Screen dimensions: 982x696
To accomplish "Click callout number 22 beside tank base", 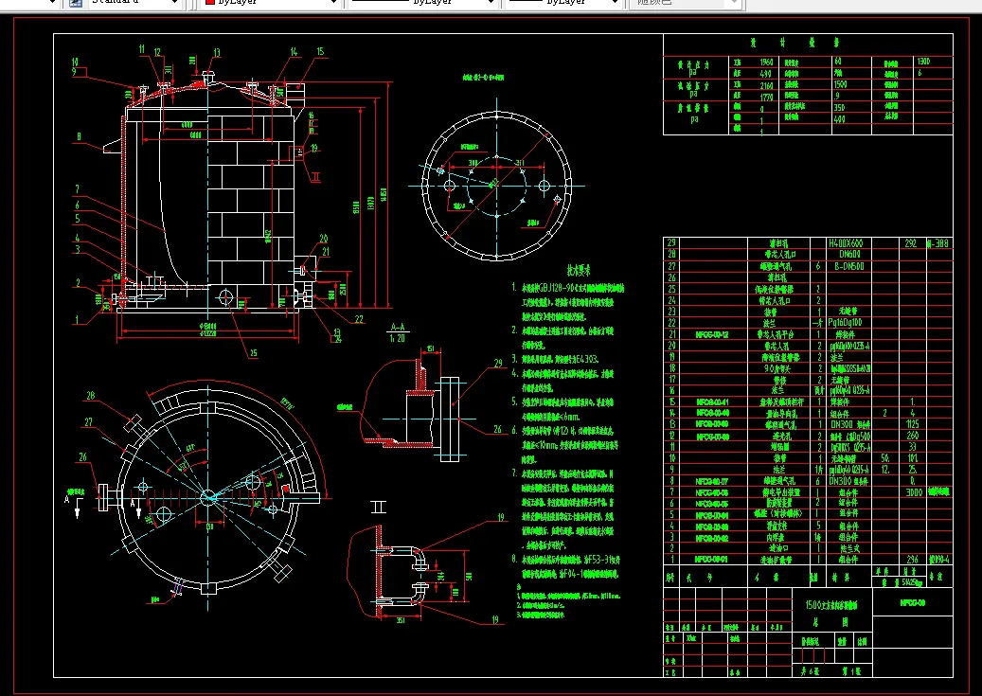I will coord(359,319).
